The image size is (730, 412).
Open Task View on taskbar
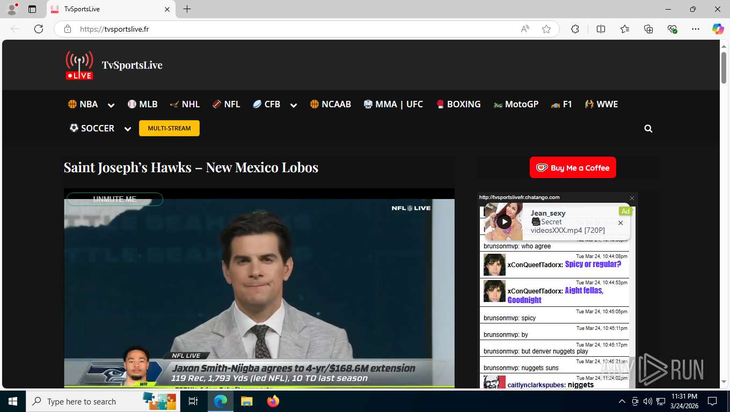pos(193,401)
